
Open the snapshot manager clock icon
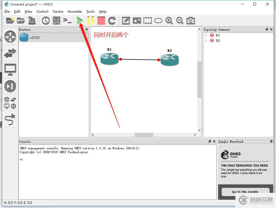[x=46, y=21]
